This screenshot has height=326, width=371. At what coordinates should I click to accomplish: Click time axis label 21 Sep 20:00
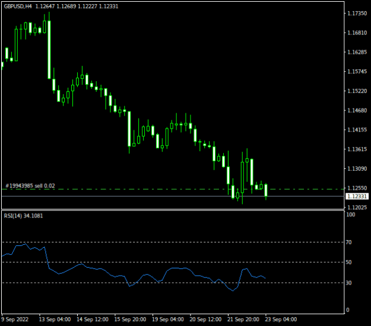pos(243,319)
